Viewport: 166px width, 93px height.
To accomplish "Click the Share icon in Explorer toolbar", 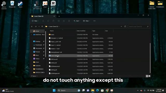I will coord(64,21).
